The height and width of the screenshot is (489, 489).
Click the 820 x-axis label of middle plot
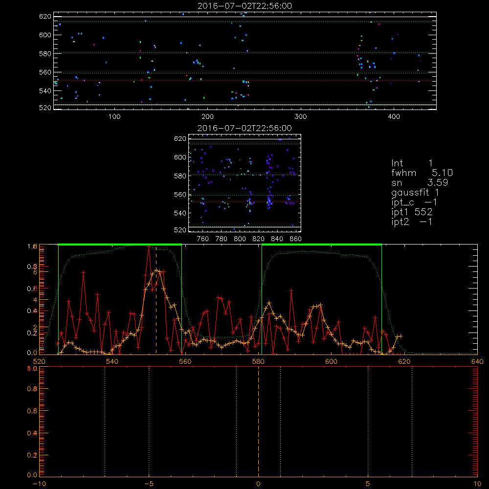tap(258, 239)
